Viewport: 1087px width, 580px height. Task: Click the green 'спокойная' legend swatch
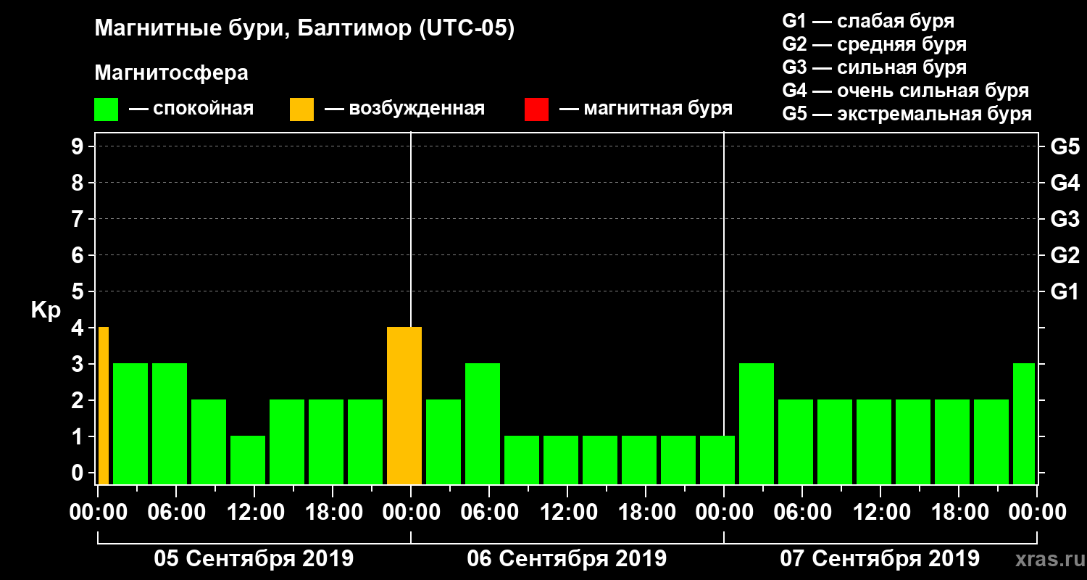107,109
